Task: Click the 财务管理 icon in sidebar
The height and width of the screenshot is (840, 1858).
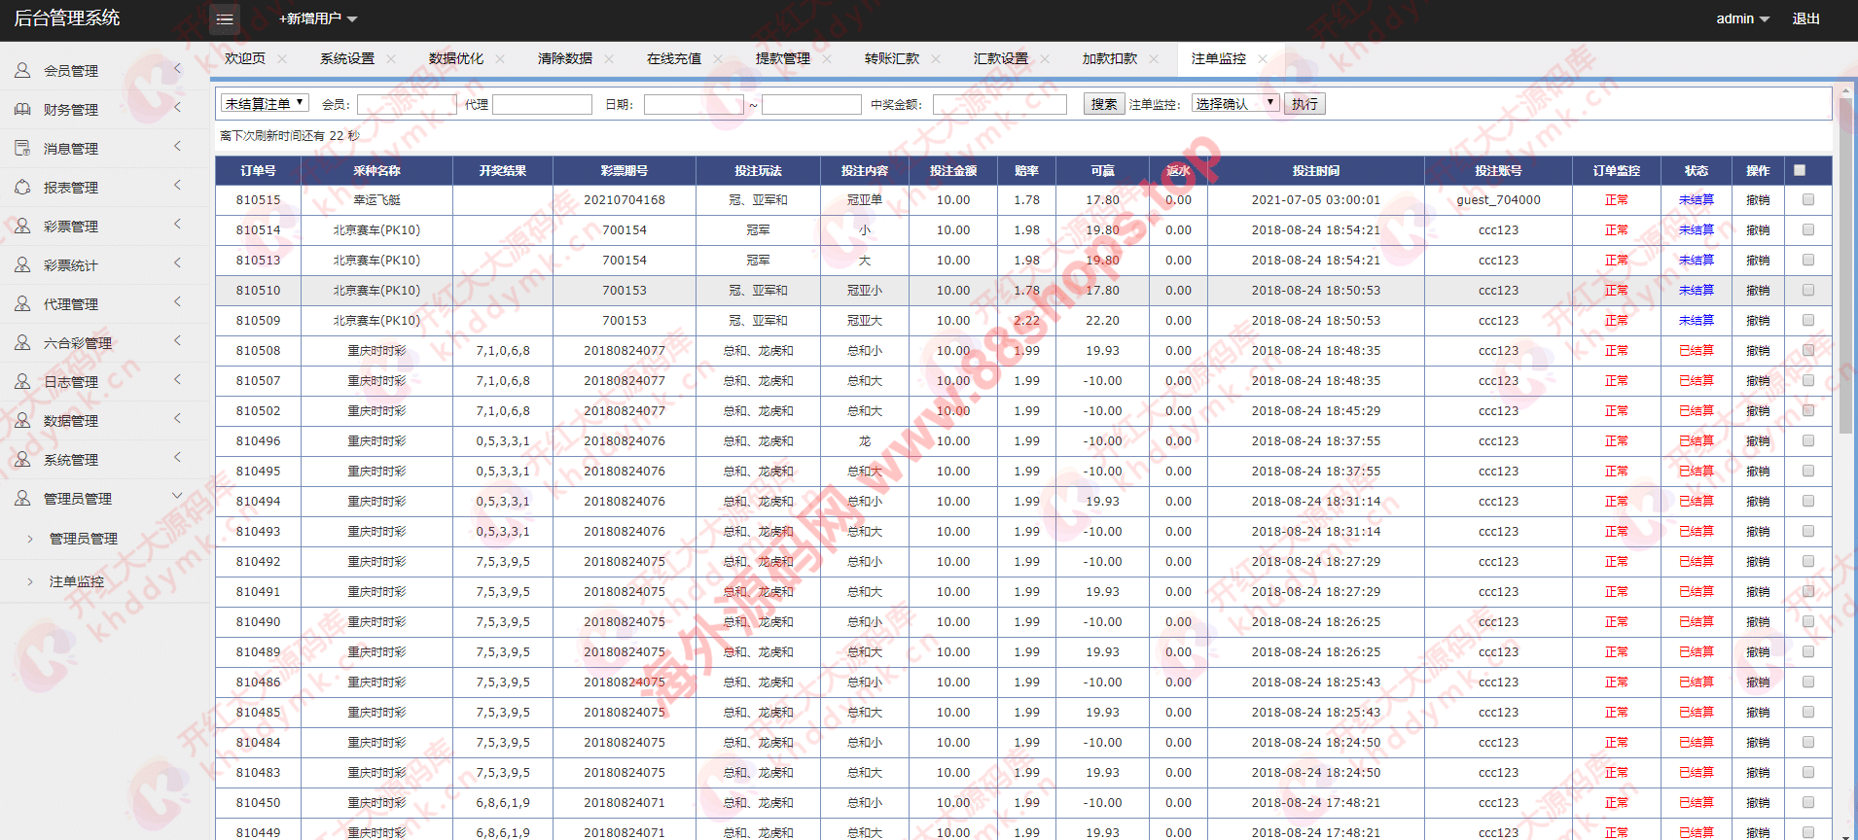Action: tap(22, 110)
